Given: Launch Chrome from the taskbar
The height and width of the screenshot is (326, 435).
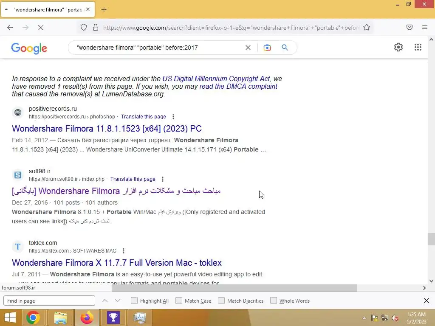Looking at the screenshot, I should (x=33, y=318).
